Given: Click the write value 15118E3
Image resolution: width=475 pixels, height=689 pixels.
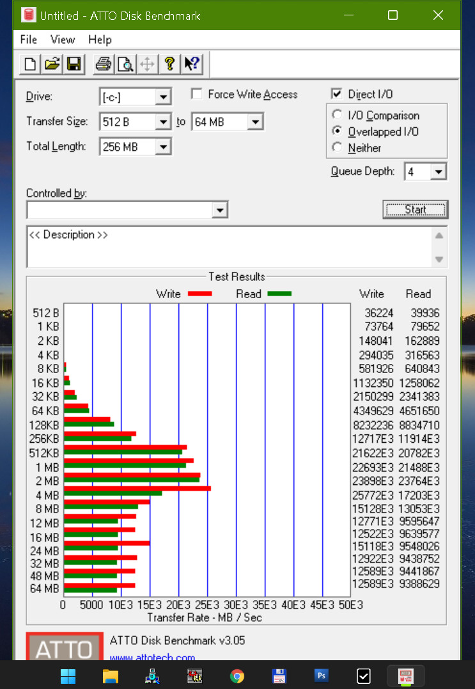Looking at the screenshot, I should (x=373, y=546).
